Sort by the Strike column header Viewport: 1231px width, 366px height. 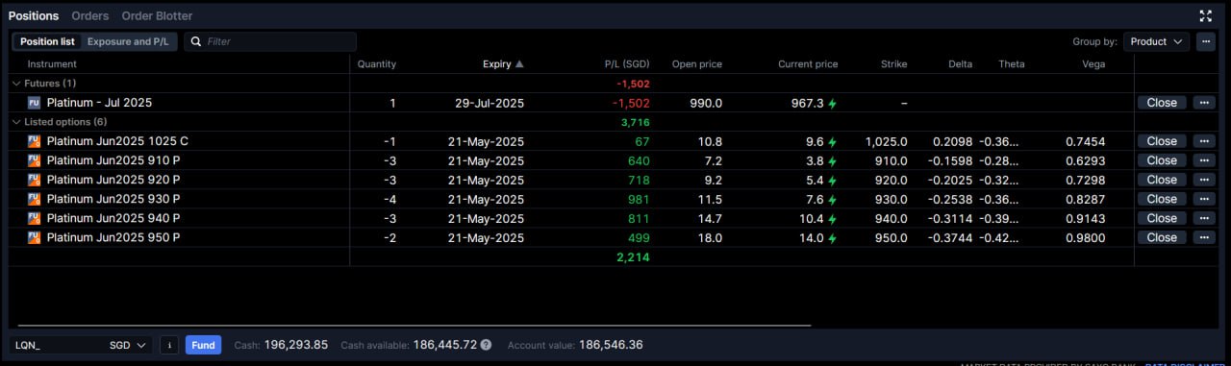[893, 64]
